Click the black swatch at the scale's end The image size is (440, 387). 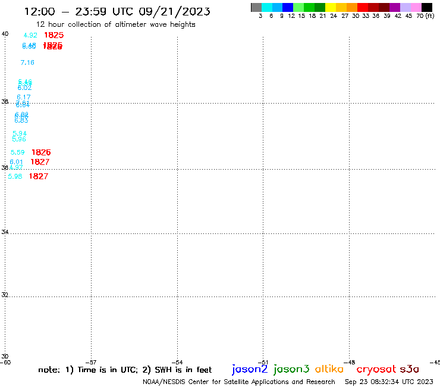point(426,7)
